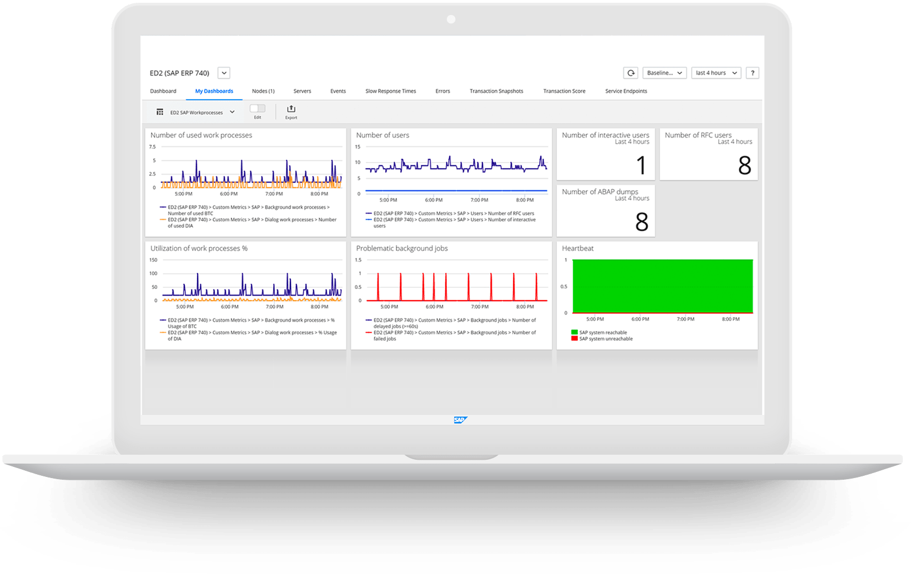911x574 pixels.
Task: Open the Events tab
Action: (x=338, y=91)
